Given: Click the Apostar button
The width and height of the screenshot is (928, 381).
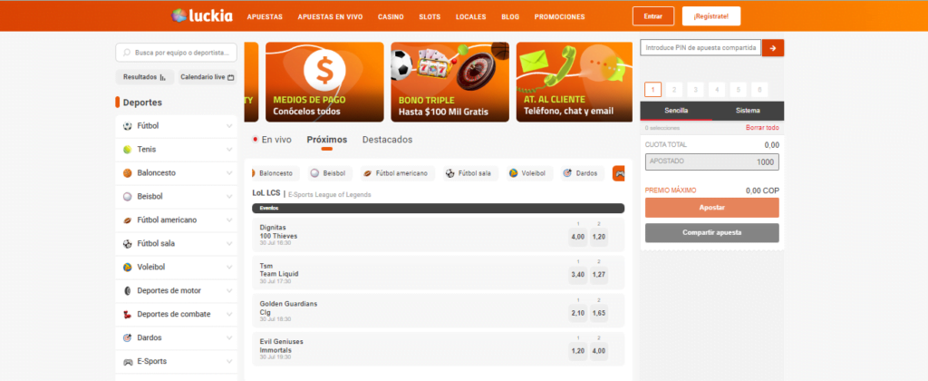Looking at the screenshot, I should pos(712,208).
